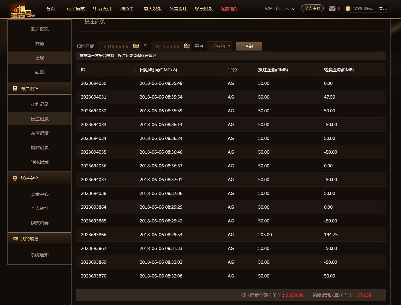This screenshot has height=305, width=401.
Task: Click the 查询 search button
Action: [x=249, y=46]
